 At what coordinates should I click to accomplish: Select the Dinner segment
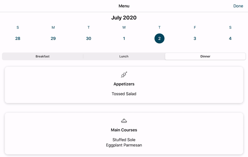[x=205, y=56]
